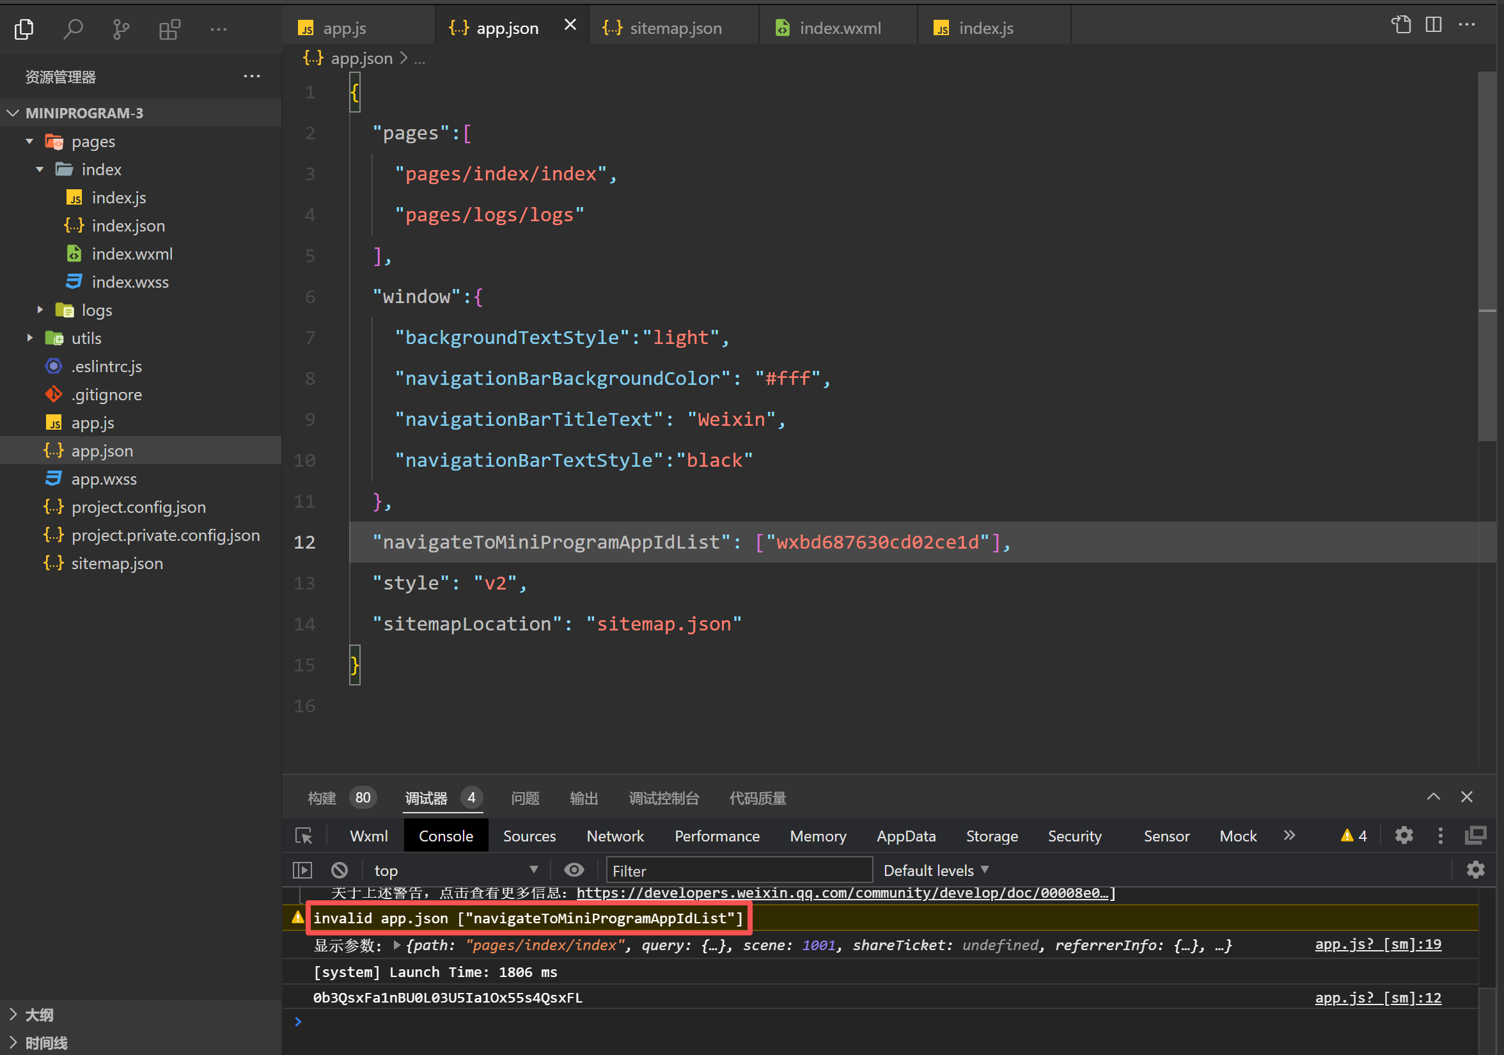The height and width of the screenshot is (1055, 1504).
Task: Collapse the debugger panel with the chevron
Action: click(1433, 797)
